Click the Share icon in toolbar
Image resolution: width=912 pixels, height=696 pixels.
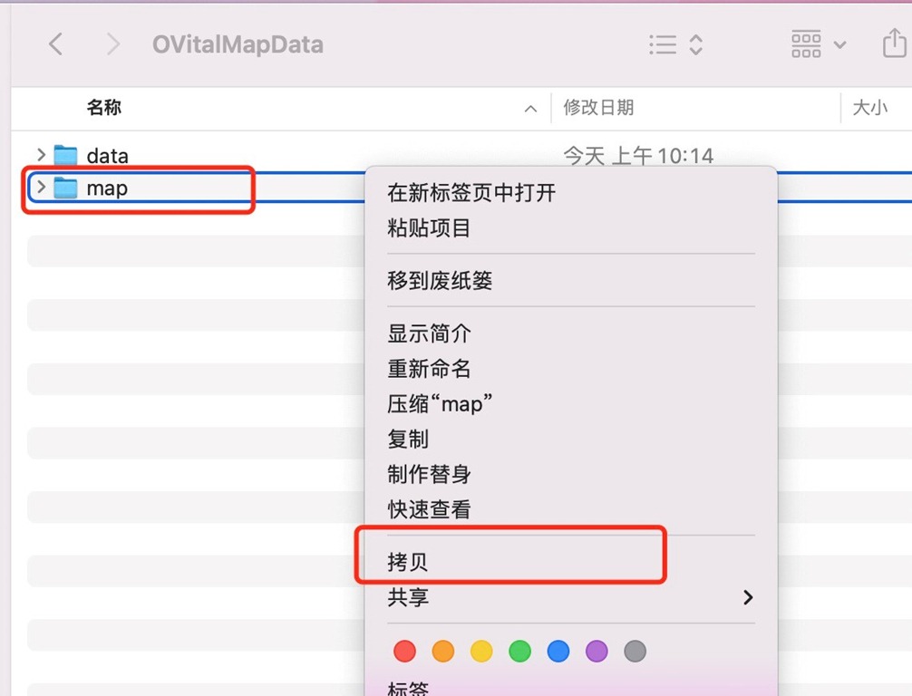892,44
